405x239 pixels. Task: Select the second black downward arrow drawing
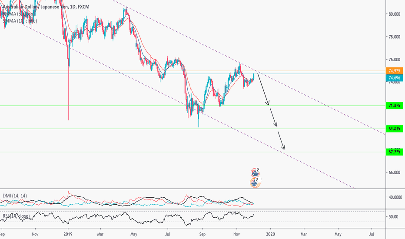click(x=274, y=117)
